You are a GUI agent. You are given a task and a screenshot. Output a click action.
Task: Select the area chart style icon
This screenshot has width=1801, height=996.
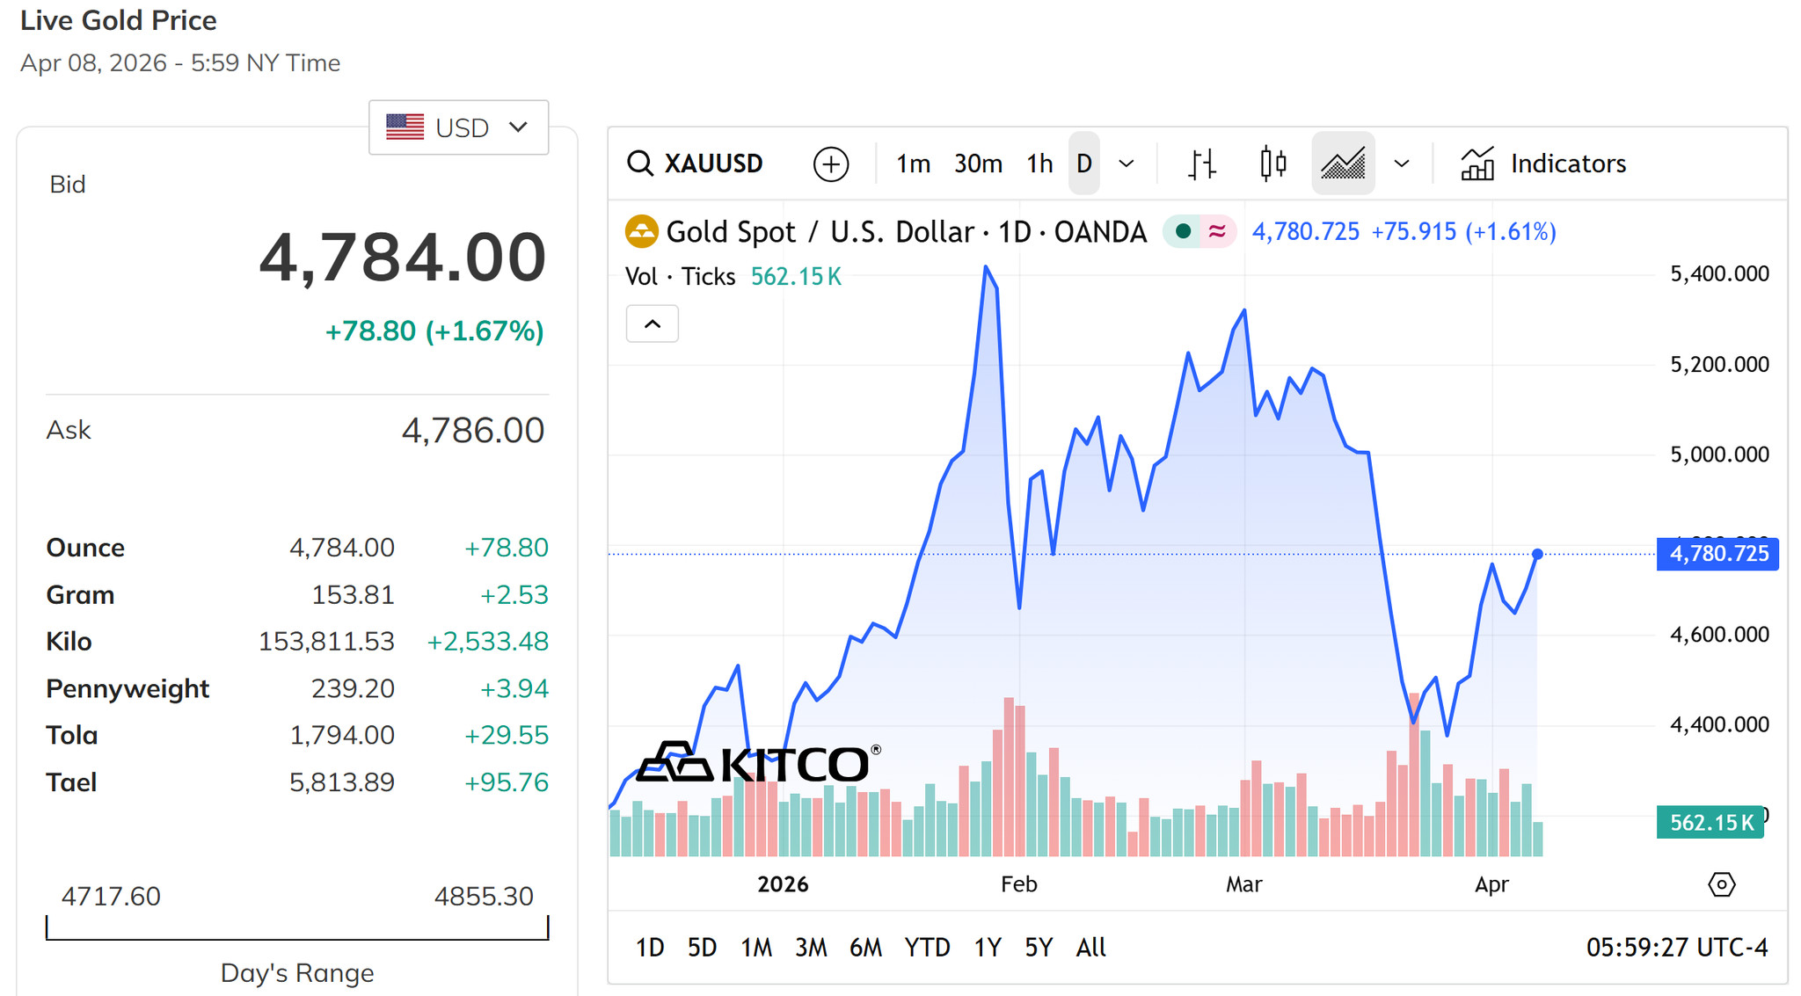[x=1343, y=164]
